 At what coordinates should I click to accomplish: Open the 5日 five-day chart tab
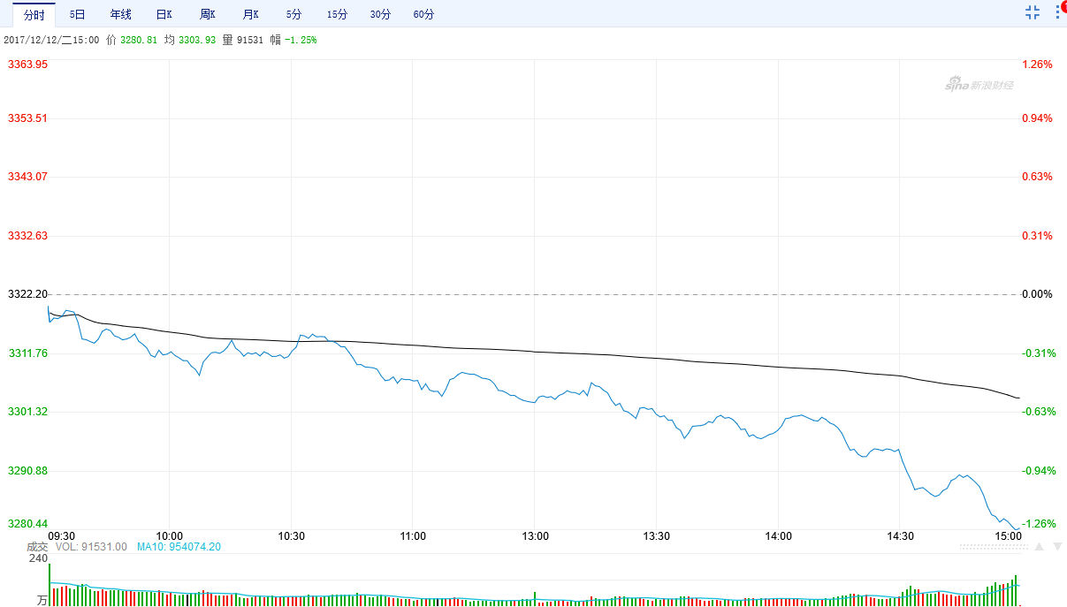(78, 14)
